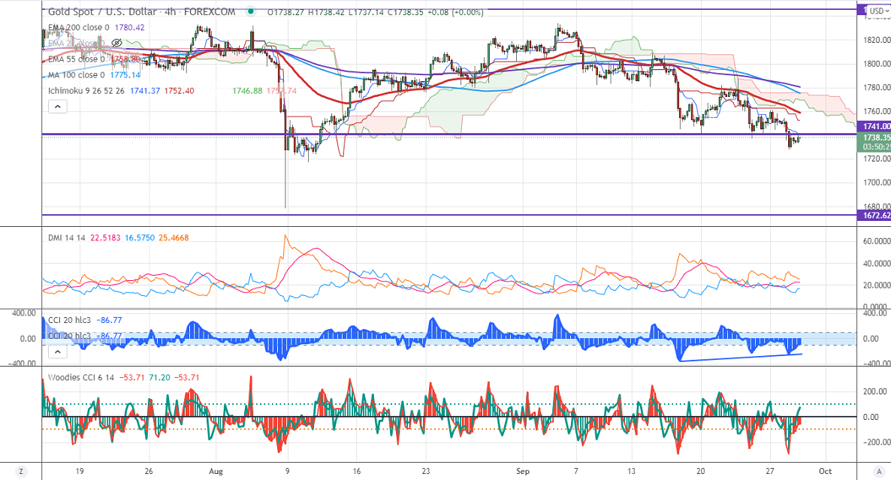Collapse the main chart indicator legend
891x480 pixels.
pos(57,107)
